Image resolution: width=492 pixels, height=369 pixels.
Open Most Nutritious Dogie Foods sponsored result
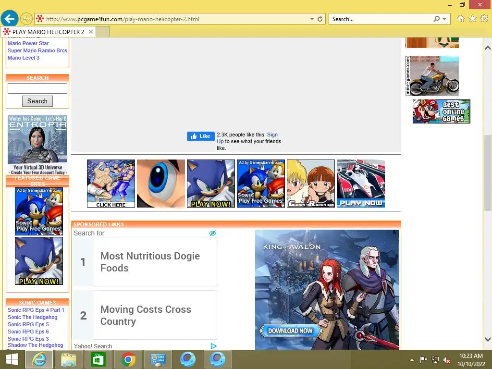145,262
